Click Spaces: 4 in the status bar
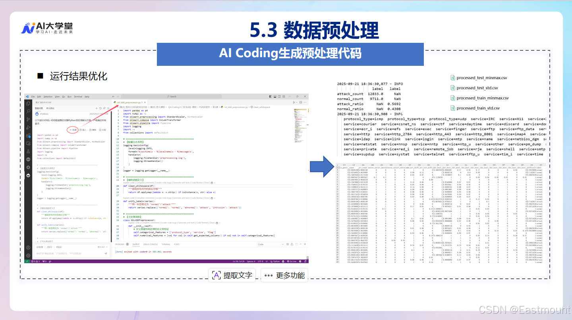This screenshot has height=320, width=572. (251, 261)
